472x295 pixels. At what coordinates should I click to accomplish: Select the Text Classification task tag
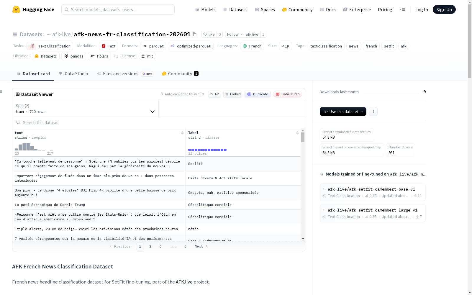tap(50, 46)
